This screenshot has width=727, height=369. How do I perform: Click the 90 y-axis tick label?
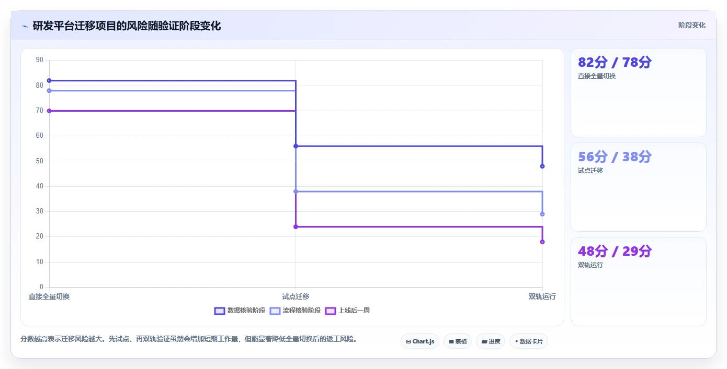pyautogui.click(x=40, y=60)
